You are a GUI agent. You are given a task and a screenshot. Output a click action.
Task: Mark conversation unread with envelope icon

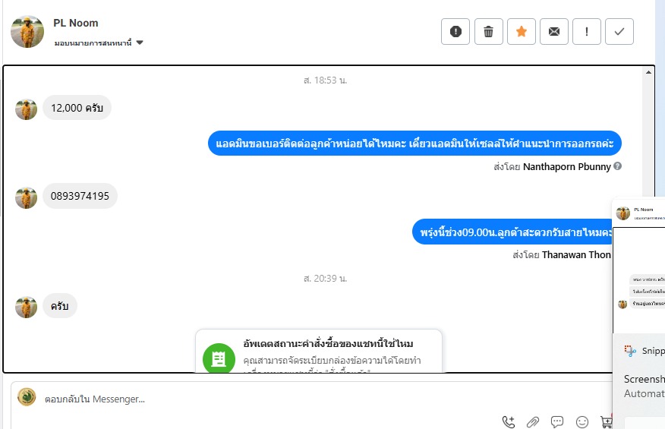pyautogui.click(x=554, y=31)
